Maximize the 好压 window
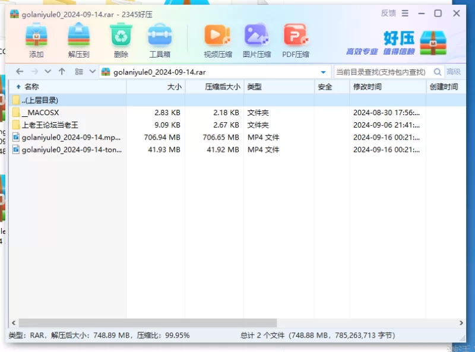This screenshot has height=352, width=475. click(x=438, y=13)
